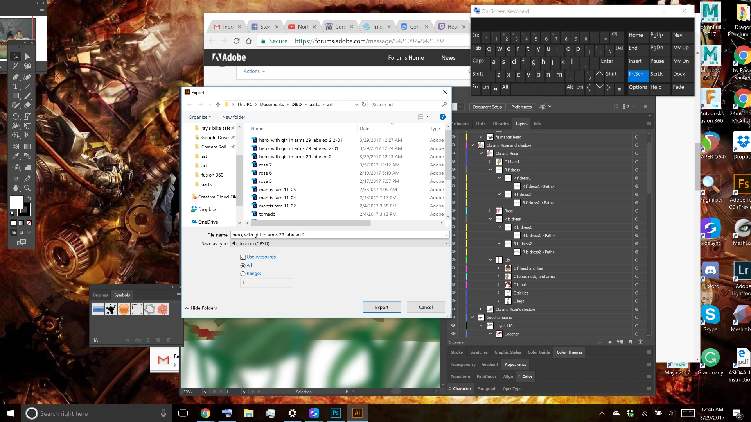The height and width of the screenshot is (422, 751).
Task: Open the Save as type dropdown
Action: click(339, 243)
